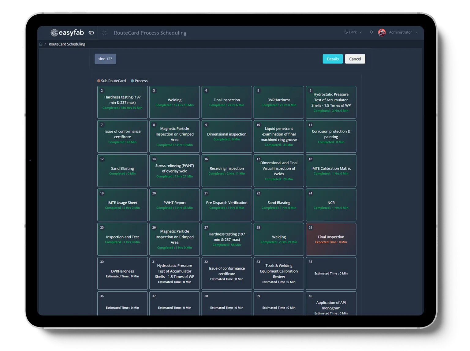Click the easyfab logo
The width and height of the screenshot is (470, 351).
pyautogui.click(x=67, y=32)
